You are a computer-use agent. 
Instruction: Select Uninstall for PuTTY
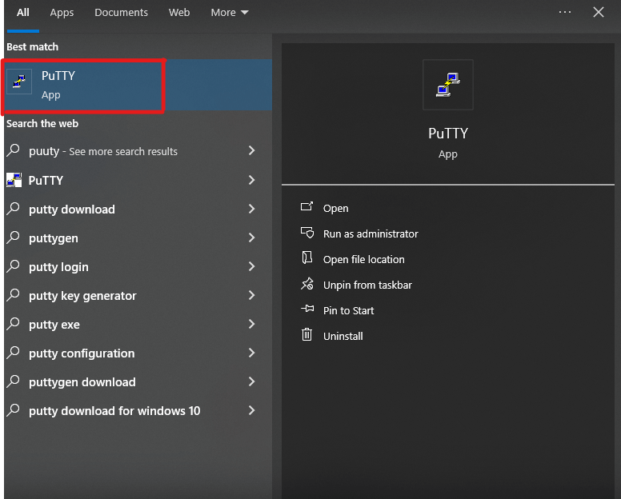point(343,337)
